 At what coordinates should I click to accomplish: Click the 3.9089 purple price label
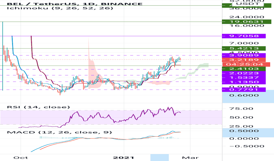point(244,55)
